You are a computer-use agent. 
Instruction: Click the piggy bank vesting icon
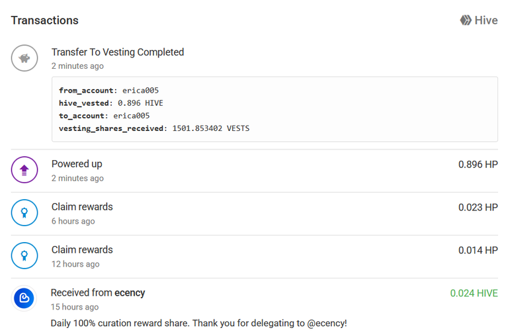pyautogui.click(x=24, y=58)
